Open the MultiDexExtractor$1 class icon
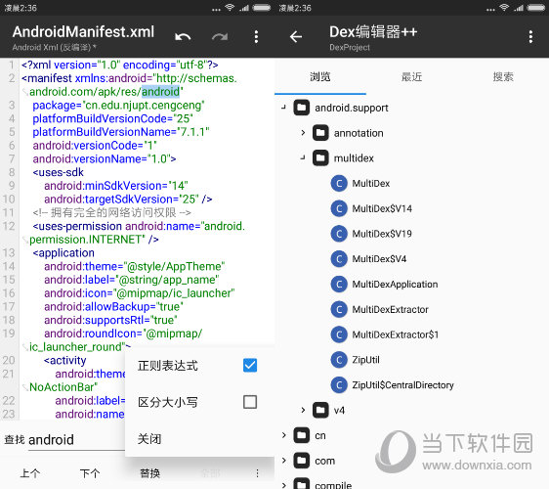The width and height of the screenshot is (549, 489). tap(339, 334)
